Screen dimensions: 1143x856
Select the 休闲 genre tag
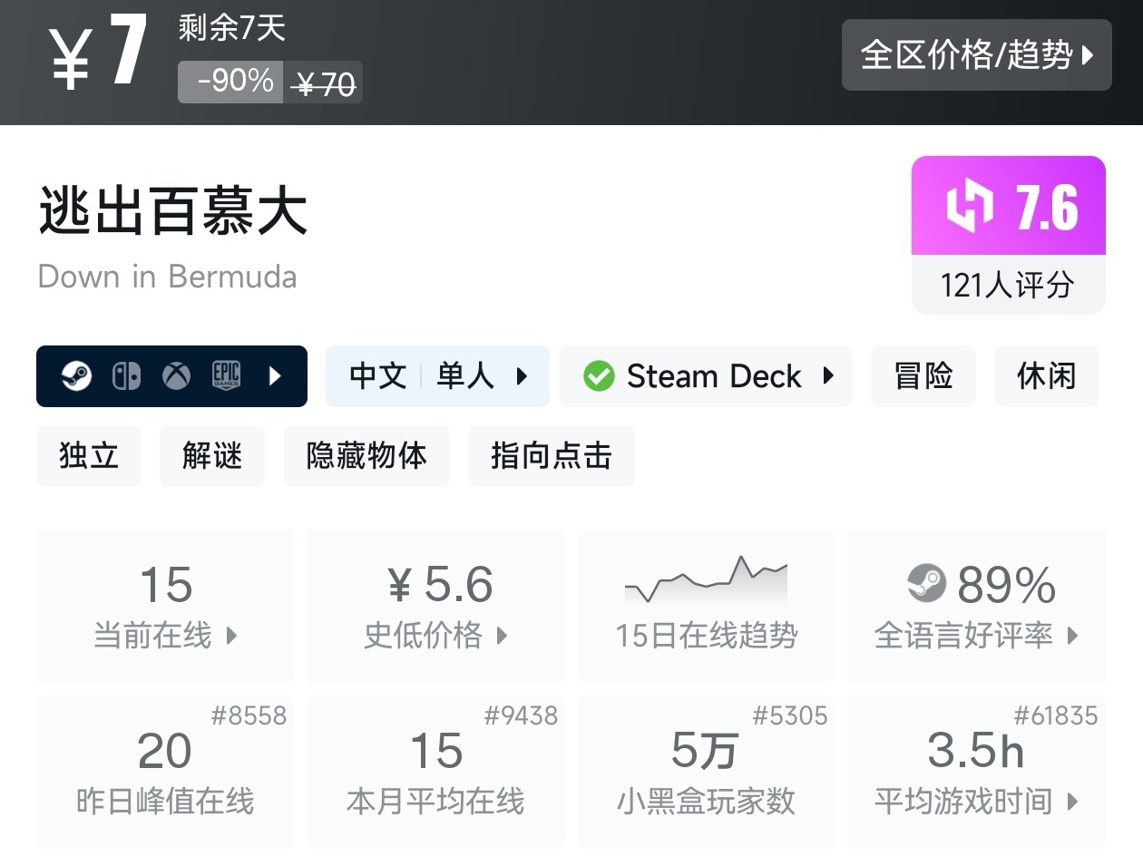1046,375
